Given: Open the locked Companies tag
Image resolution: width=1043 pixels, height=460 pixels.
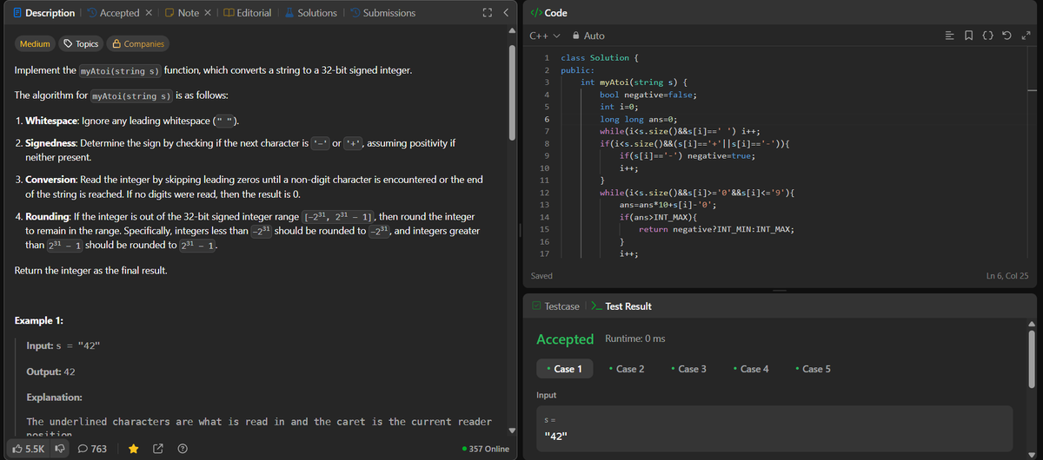Looking at the screenshot, I should (x=136, y=43).
